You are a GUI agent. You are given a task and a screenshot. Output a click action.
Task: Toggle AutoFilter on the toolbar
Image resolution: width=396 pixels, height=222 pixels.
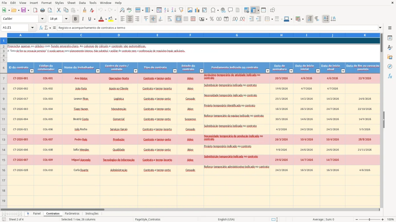point(181,10)
